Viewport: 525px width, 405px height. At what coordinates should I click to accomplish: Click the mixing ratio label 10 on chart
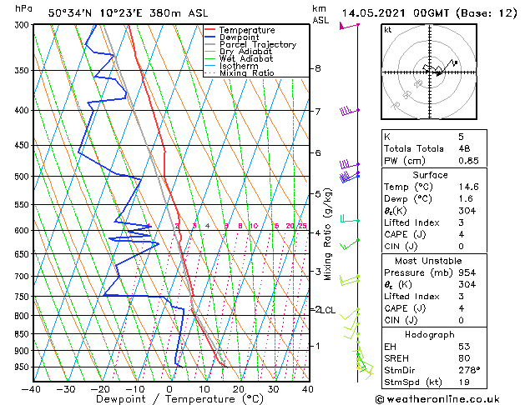254,226
